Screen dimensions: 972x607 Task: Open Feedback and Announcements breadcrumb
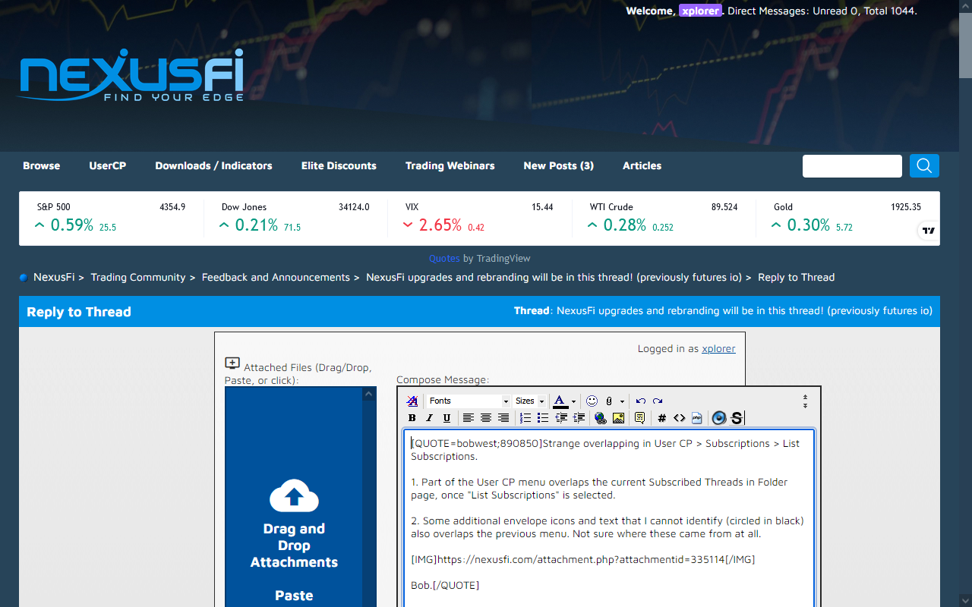276,277
